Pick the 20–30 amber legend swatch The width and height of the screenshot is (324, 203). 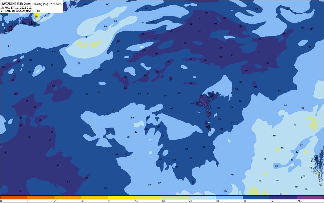click(68, 197)
